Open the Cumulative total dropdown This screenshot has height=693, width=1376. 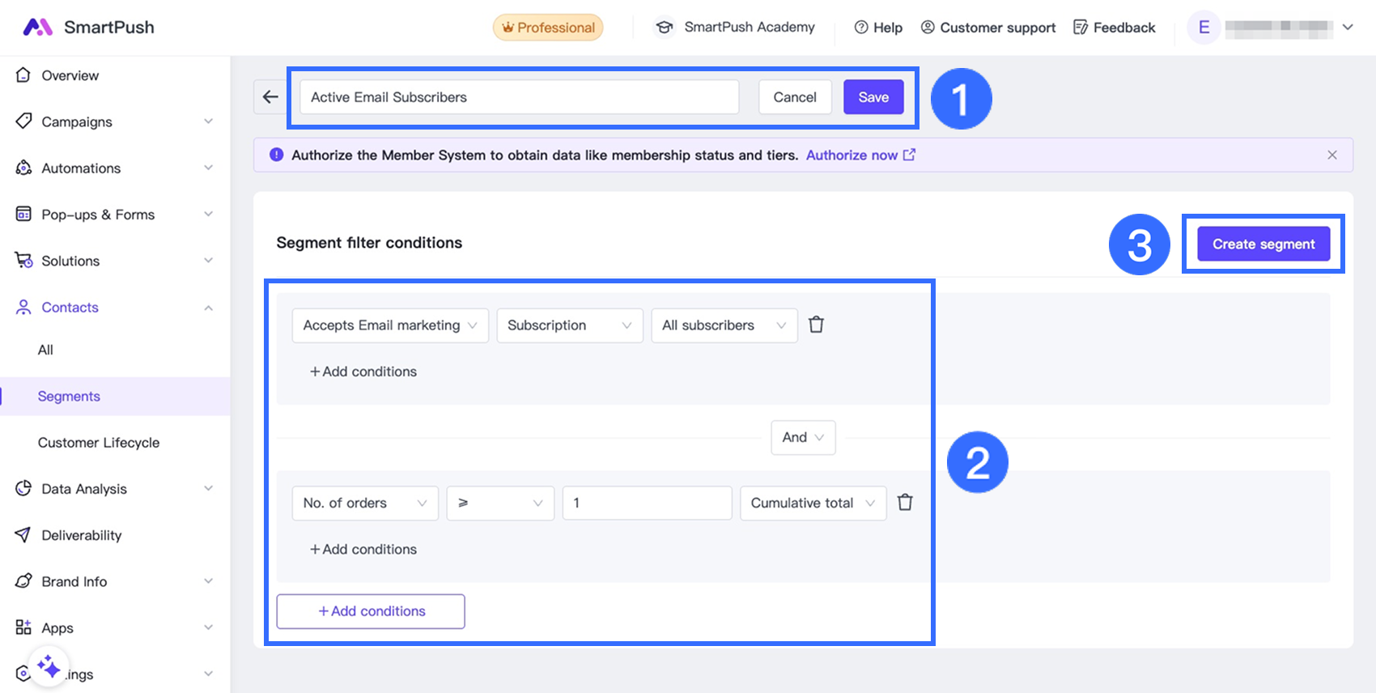pos(812,503)
